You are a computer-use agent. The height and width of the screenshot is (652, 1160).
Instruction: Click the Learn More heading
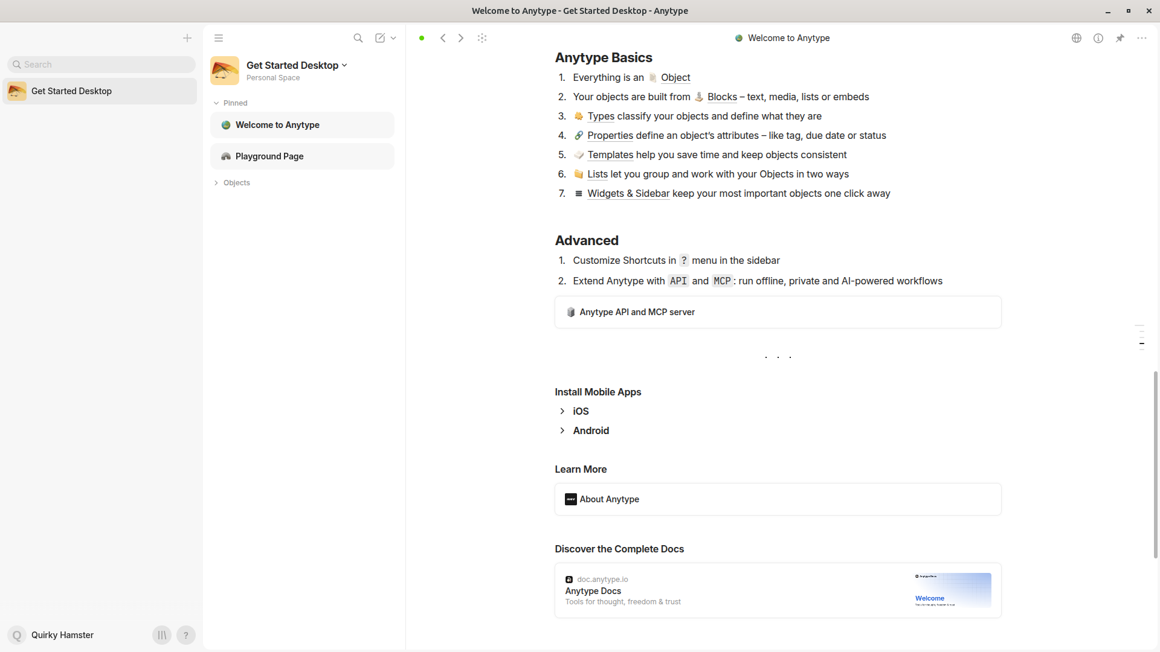coord(581,469)
